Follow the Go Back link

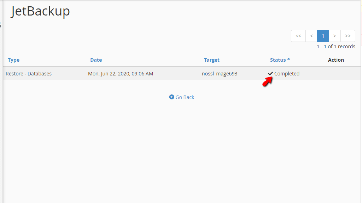182,97
